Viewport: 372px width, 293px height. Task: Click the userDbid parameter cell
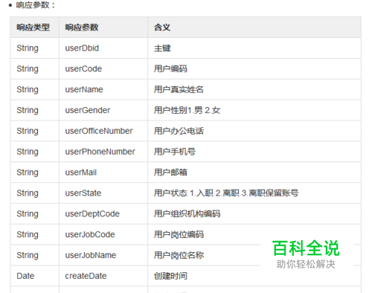click(103, 48)
